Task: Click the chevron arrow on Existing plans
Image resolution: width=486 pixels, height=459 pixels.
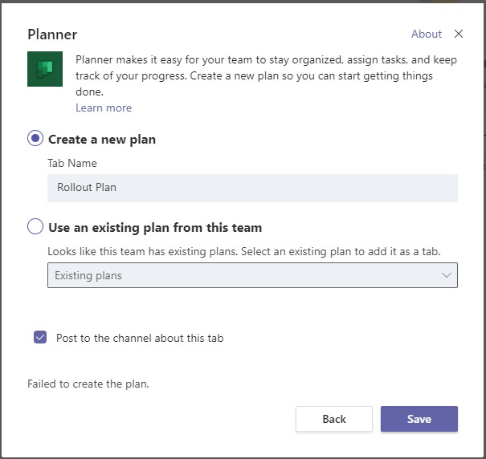Action: (447, 275)
